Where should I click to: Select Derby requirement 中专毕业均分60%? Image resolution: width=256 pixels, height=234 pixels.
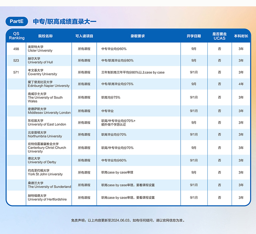114,160
